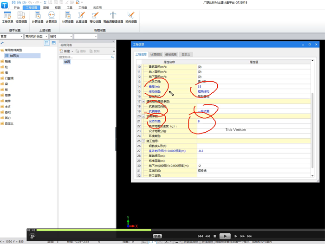Image resolution: width=325 pixels, height=244 pixels.
Task: Open 工程信息 in the ribbon
Action: click(7, 17)
